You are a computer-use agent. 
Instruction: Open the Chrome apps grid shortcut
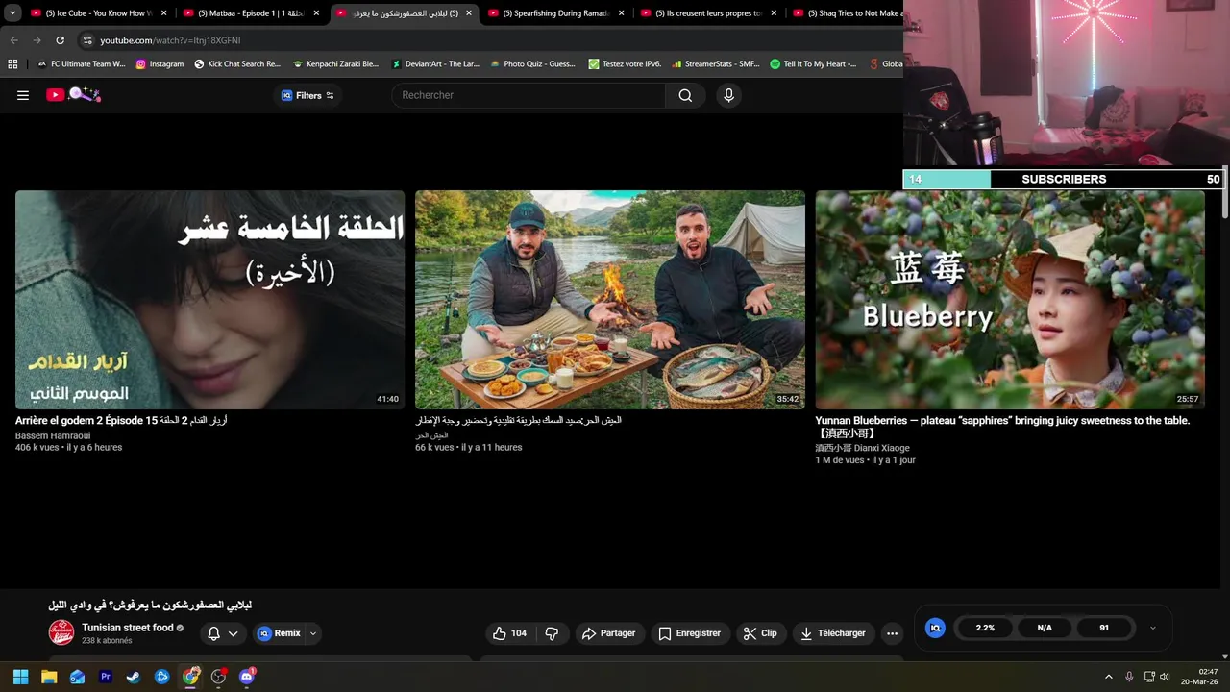click(12, 64)
